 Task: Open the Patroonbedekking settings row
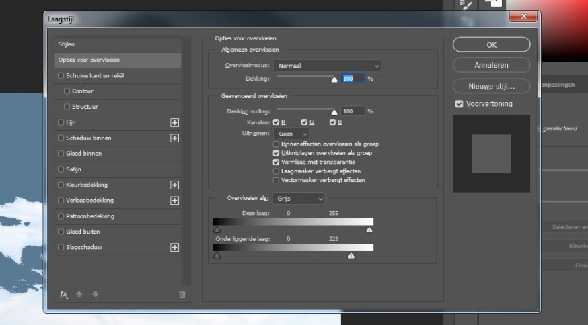point(118,216)
